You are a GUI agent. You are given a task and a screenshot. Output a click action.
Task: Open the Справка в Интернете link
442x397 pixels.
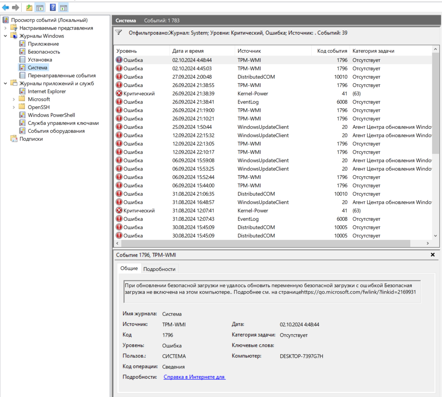pyautogui.click(x=194, y=377)
